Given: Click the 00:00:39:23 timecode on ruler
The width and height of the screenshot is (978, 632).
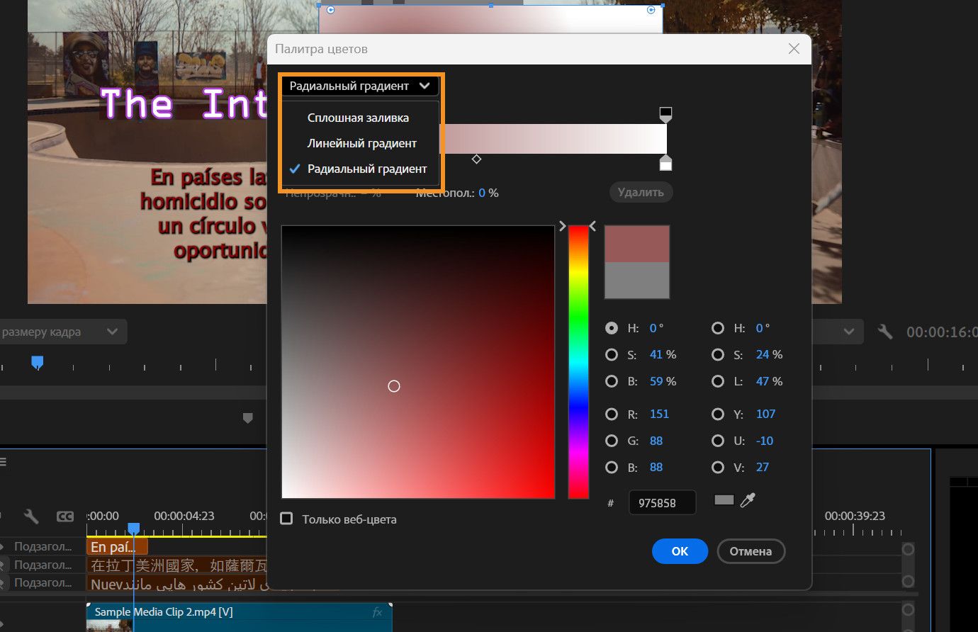Looking at the screenshot, I should click(x=855, y=516).
